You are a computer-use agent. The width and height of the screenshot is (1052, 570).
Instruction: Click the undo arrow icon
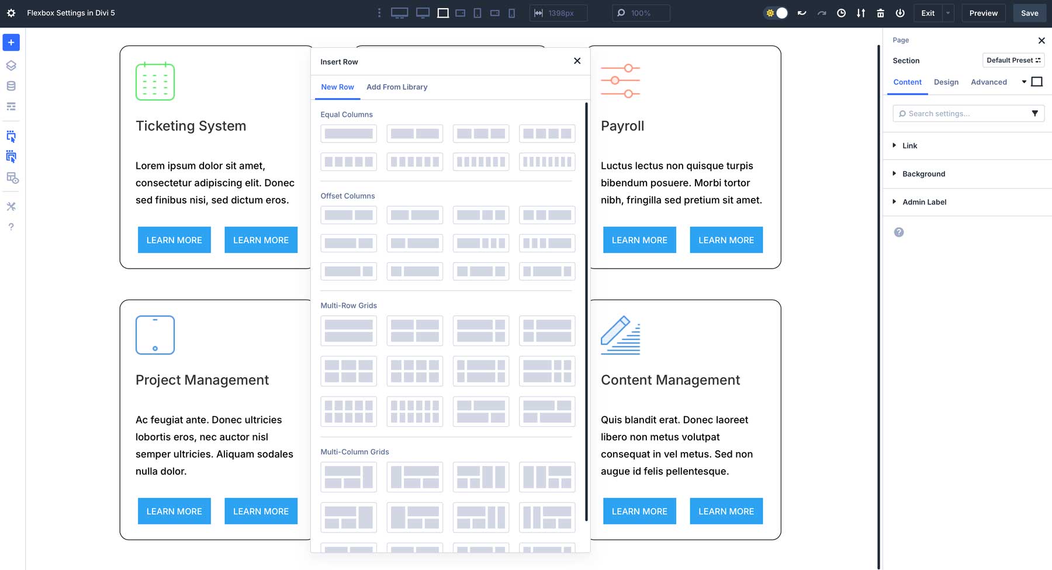(802, 12)
